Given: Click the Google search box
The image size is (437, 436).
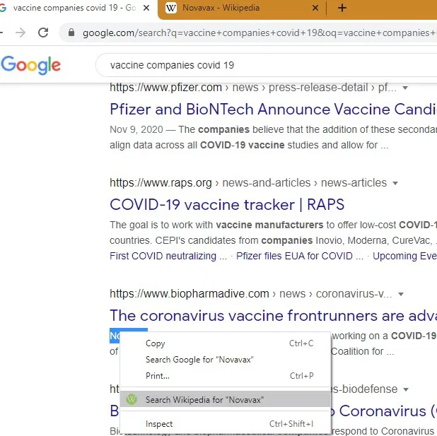Looking at the screenshot, I should tap(266, 65).
